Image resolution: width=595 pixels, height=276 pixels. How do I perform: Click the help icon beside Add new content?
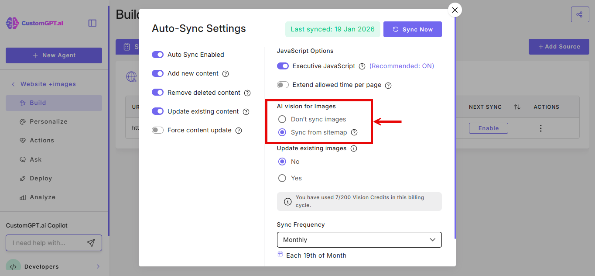pos(226,74)
